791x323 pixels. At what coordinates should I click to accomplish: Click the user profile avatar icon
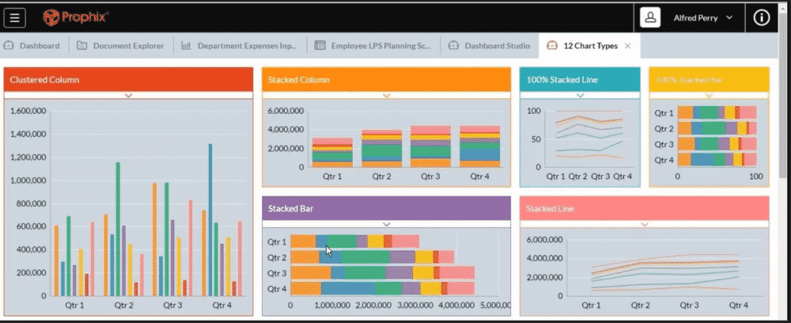[650, 17]
